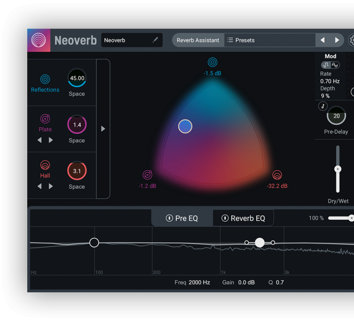Click left Q handle of EQ node
The image size is (354, 321).
247,242
